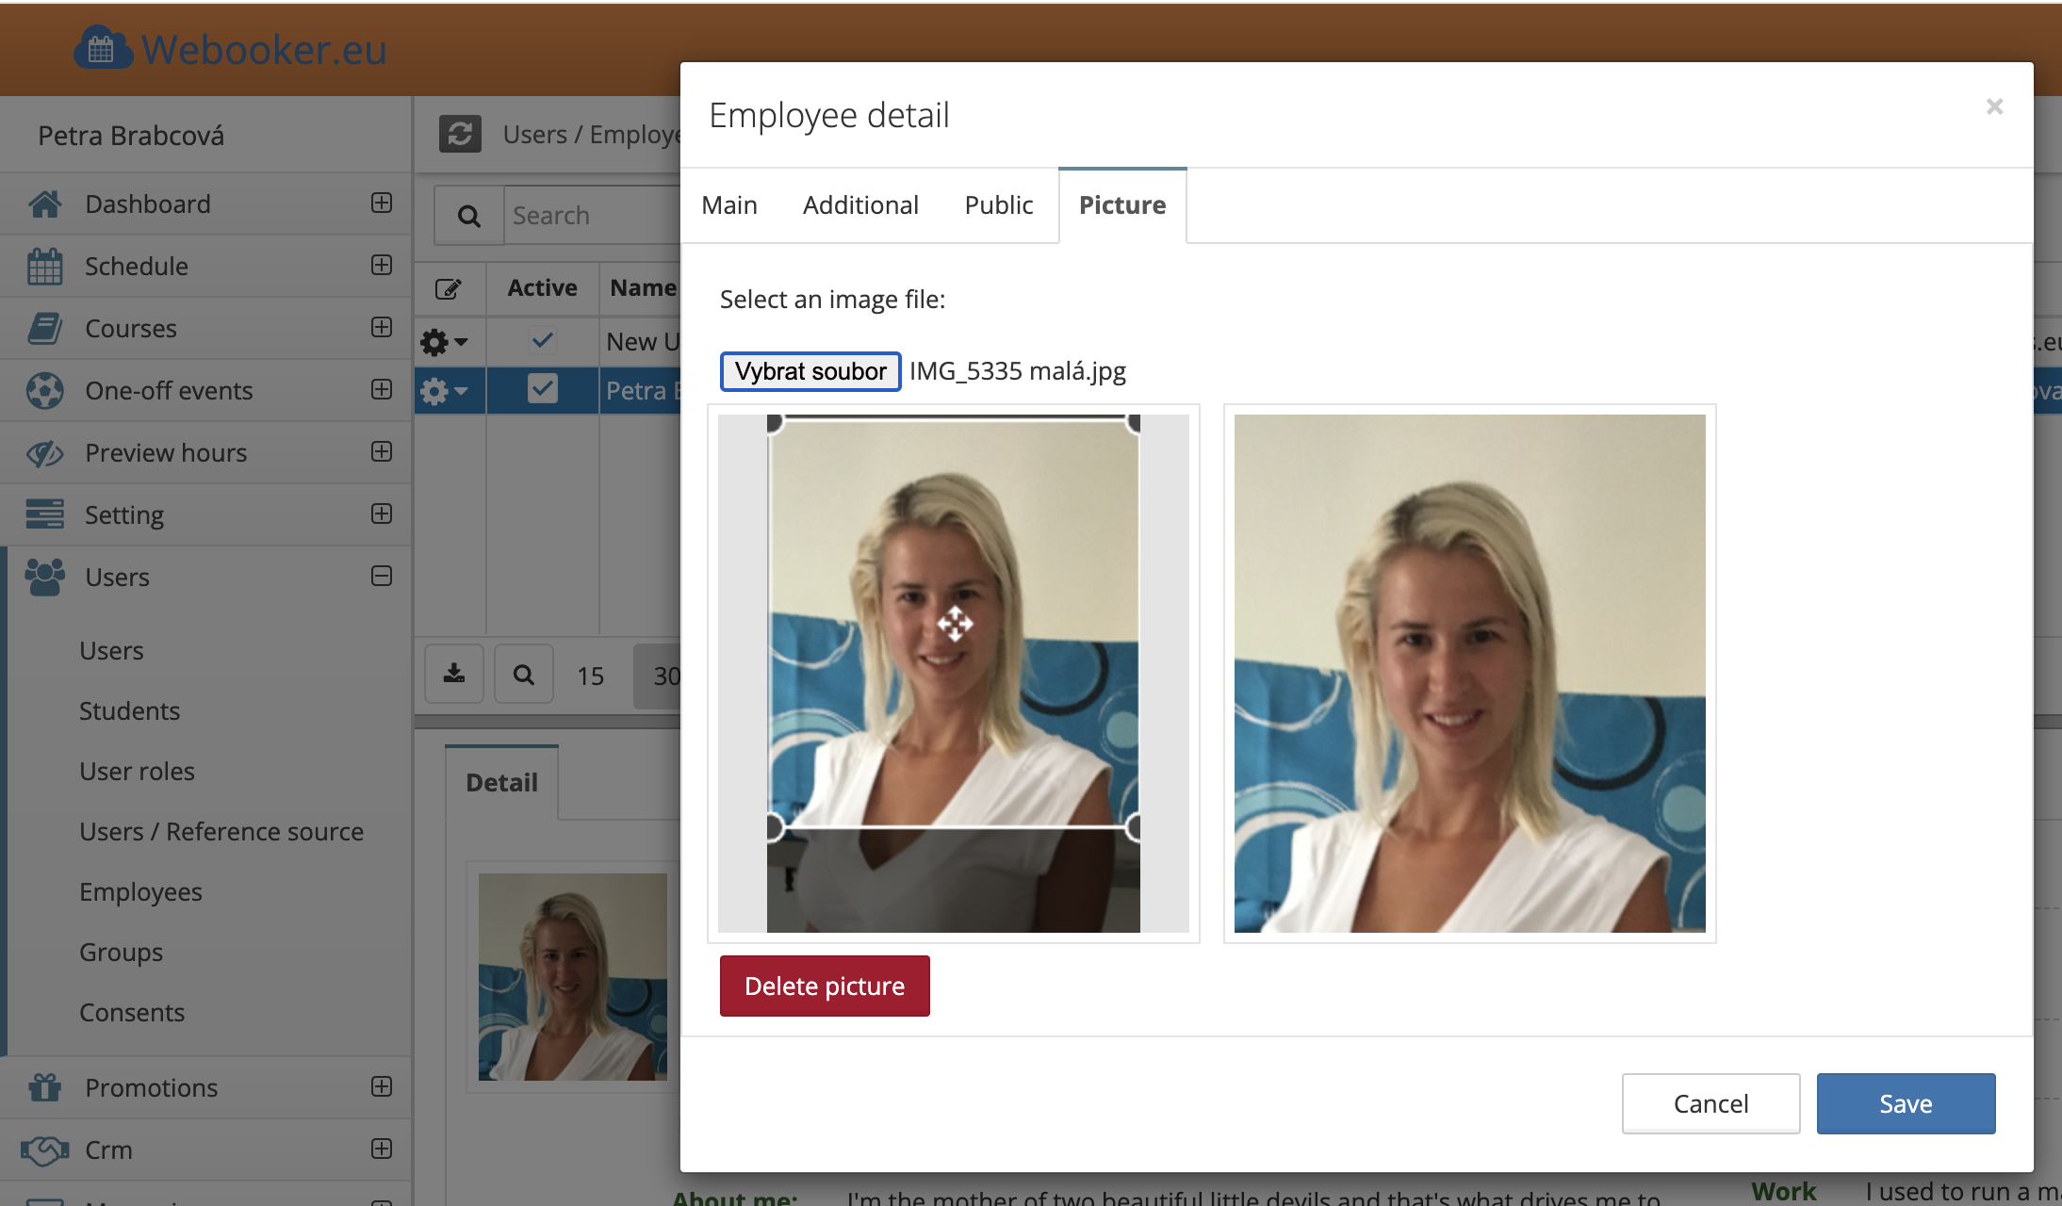This screenshot has width=2062, height=1206.
Task: Click the One-off events ball icon
Action: point(44,391)
